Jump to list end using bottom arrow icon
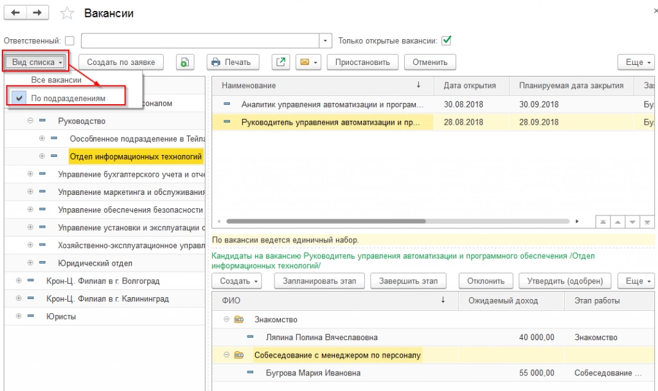 (648, 222)
